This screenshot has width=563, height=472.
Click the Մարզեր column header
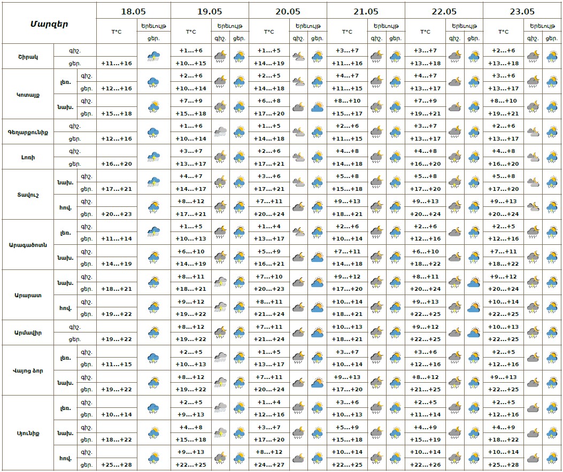[x=49, y=24]
